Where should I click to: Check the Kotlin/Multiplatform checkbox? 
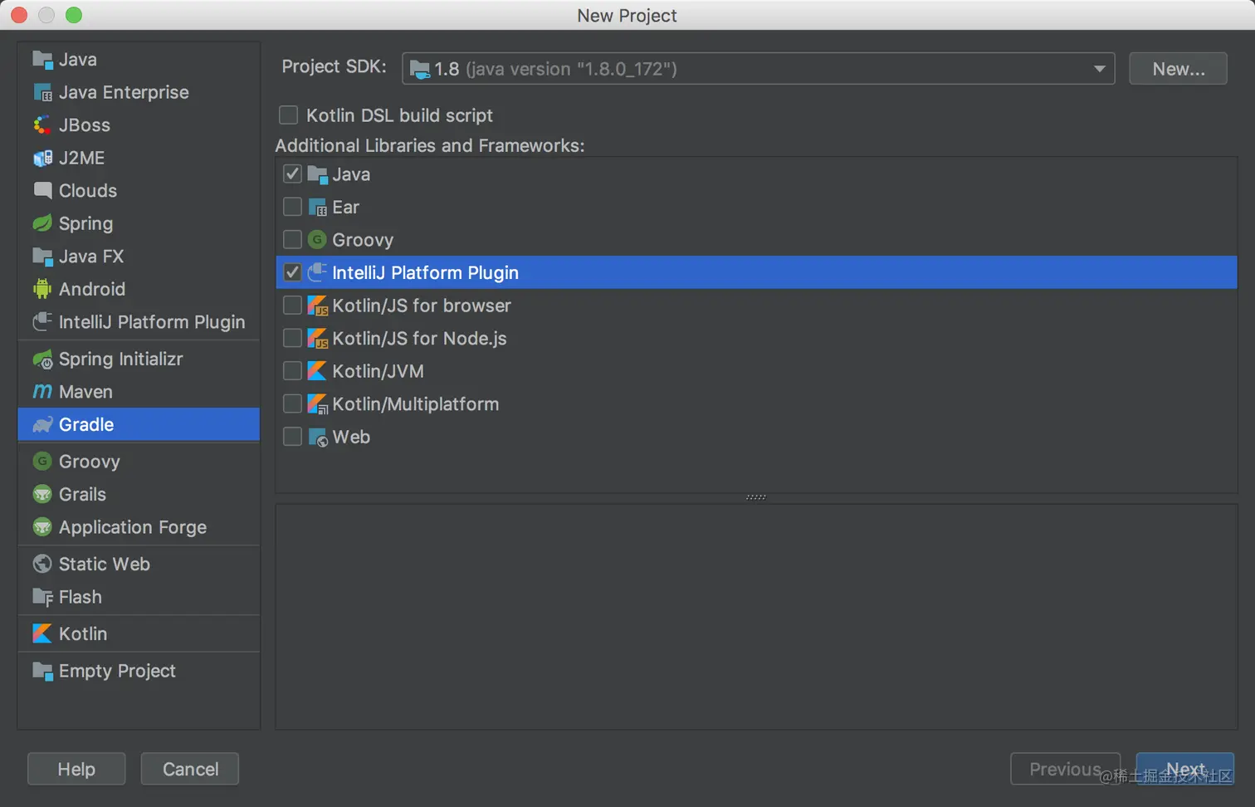292,403
